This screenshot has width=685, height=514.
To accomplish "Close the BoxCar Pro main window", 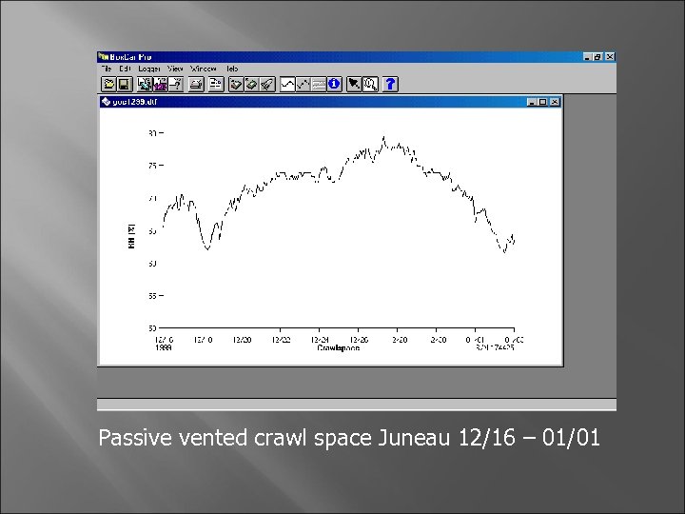I will click(x=610, y=57).
